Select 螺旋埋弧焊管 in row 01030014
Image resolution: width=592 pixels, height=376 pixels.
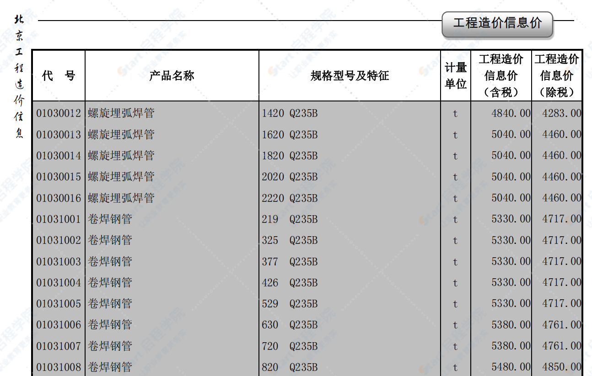tap(121, 156)
